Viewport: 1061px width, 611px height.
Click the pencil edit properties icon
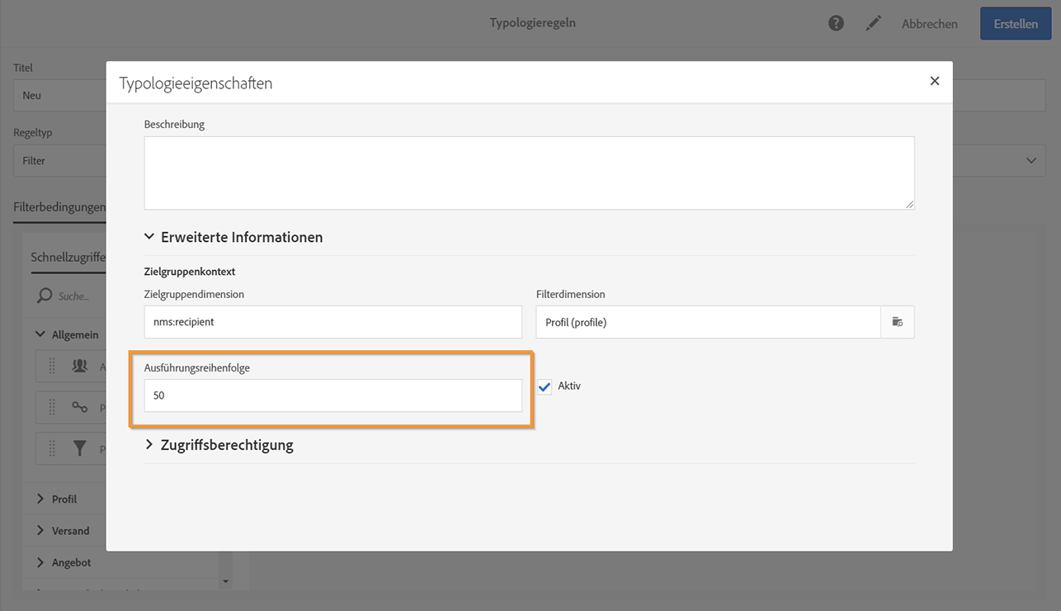tap(873, 24)
